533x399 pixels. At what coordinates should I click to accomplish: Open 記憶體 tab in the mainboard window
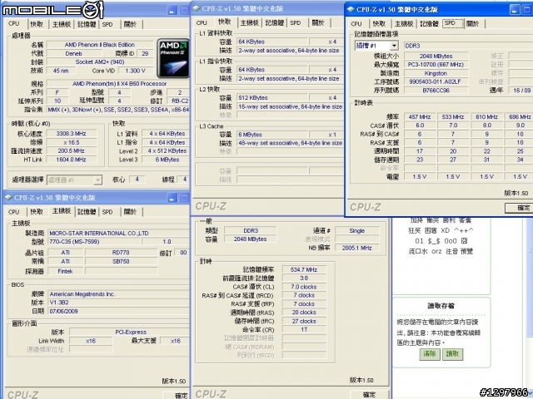(87, 212)
